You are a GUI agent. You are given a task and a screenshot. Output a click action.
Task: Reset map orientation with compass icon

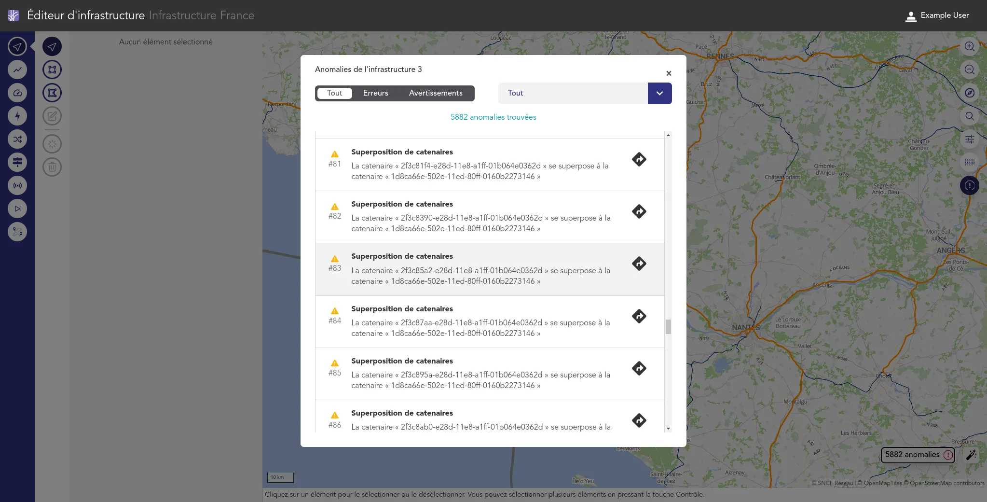point(969,93)
